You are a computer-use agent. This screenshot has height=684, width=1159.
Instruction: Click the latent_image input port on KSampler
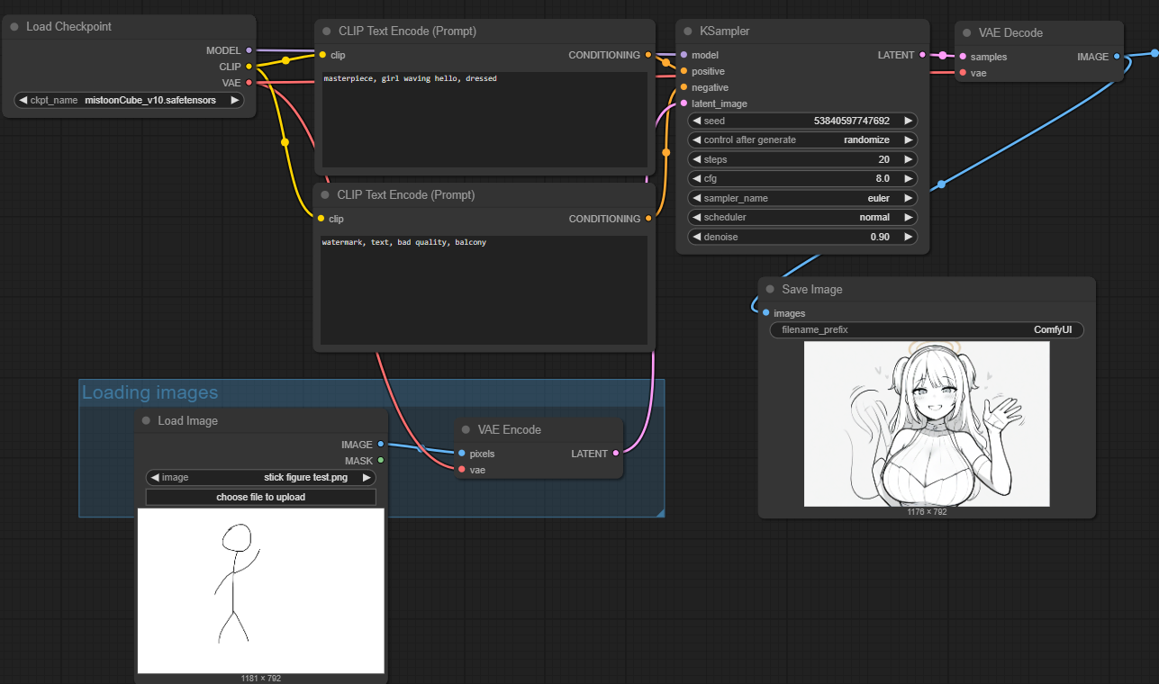(x=684, y=103)
